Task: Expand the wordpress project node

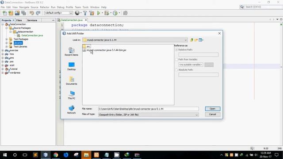Action: (3, 73)
